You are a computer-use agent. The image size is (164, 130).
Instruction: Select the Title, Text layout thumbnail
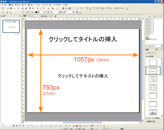click(153, 79)
